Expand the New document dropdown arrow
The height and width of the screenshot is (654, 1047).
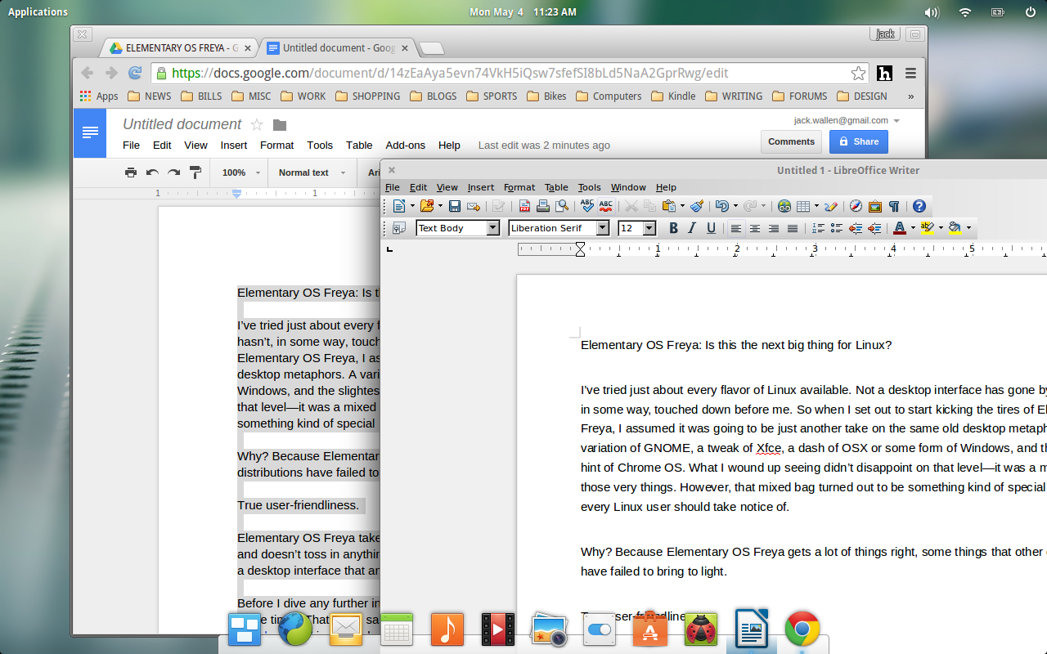tap(412, 206)
